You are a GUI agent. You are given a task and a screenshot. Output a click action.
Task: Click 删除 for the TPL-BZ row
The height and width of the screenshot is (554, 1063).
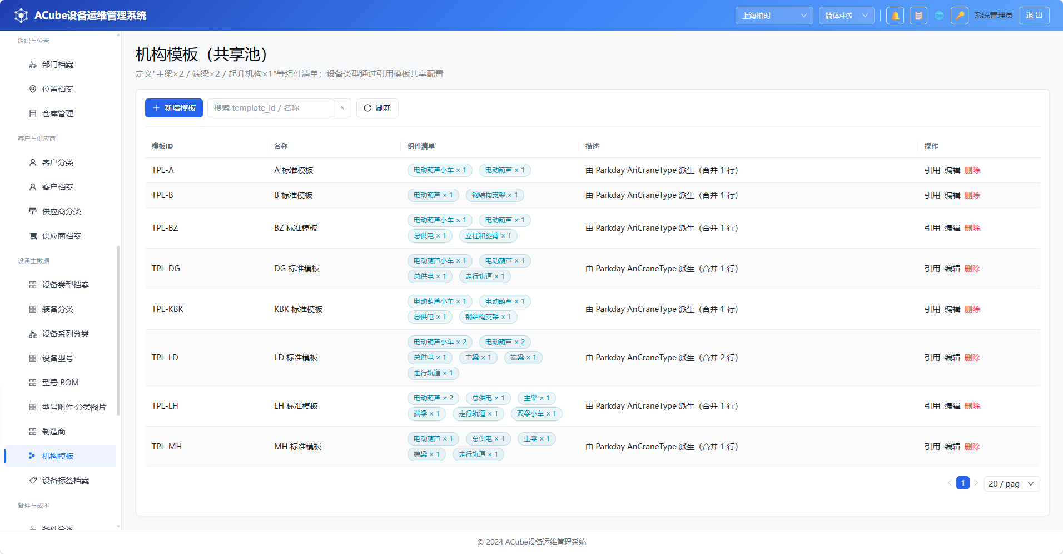pyautogui.click(x=972, y=228)
